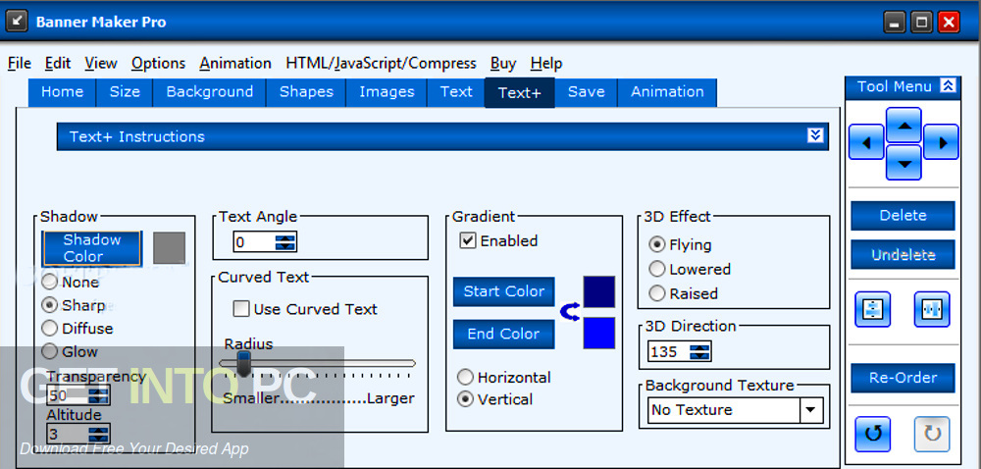Viewport: 981px width, 469px height.
Task: Click the move-left arrow in Tool Menu
Action: pos(866,142)
